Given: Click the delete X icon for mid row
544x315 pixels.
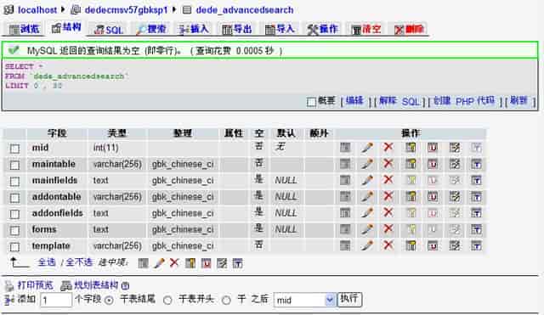Looking at the screenshot, I should [x=388, y=147].
